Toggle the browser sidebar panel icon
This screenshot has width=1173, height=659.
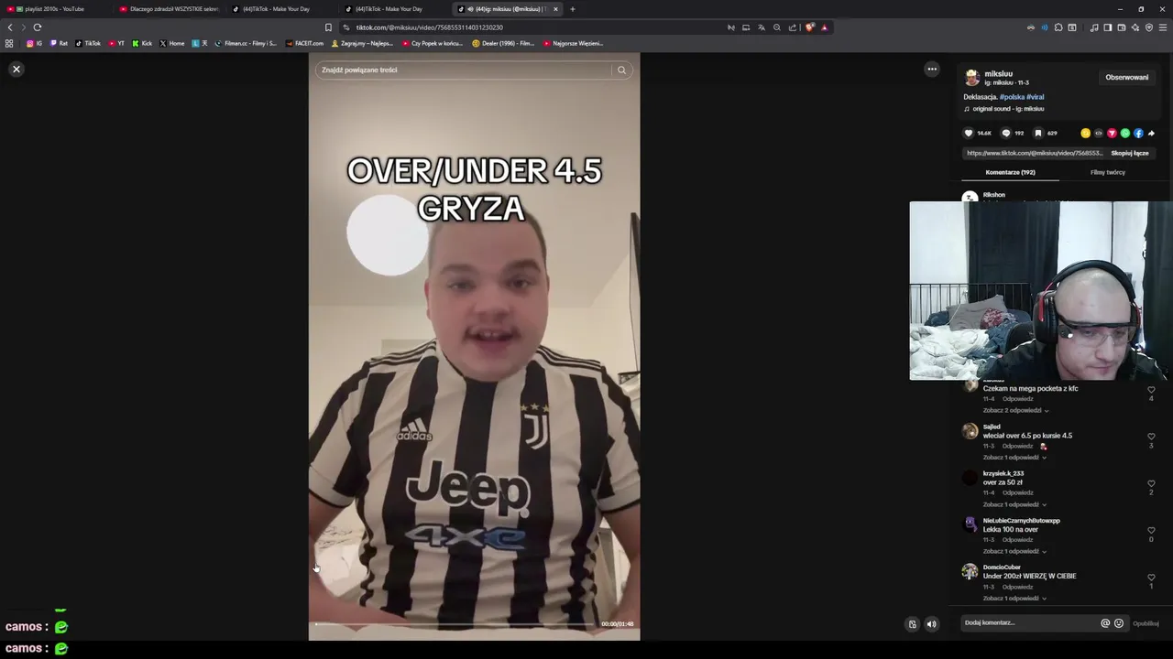click(1107, 27)
